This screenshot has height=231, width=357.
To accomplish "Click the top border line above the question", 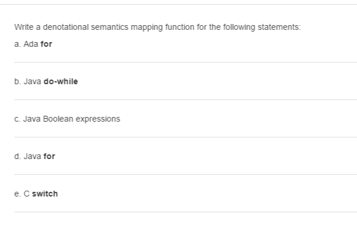I will pyautogui.click(x=179, y=4).
